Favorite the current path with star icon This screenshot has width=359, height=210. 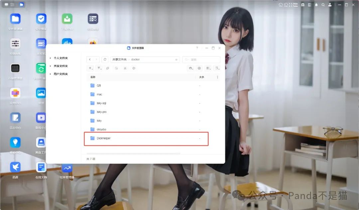pos(176,60)
